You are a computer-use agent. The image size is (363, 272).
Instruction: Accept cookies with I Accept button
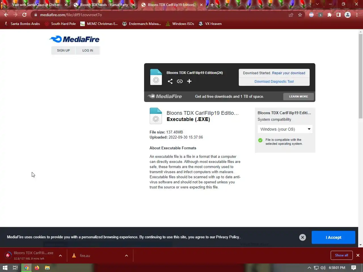pos(334,237)
